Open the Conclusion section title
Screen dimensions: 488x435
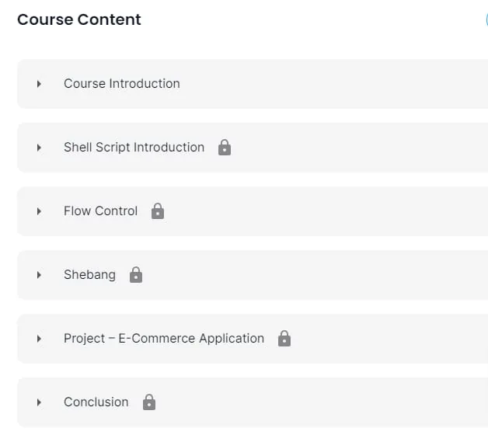tap(96, 402)
